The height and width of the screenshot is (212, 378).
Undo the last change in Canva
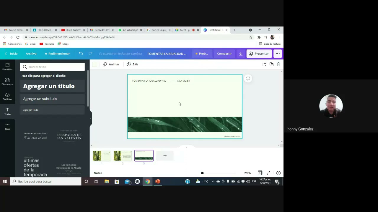tap(81, 54)
